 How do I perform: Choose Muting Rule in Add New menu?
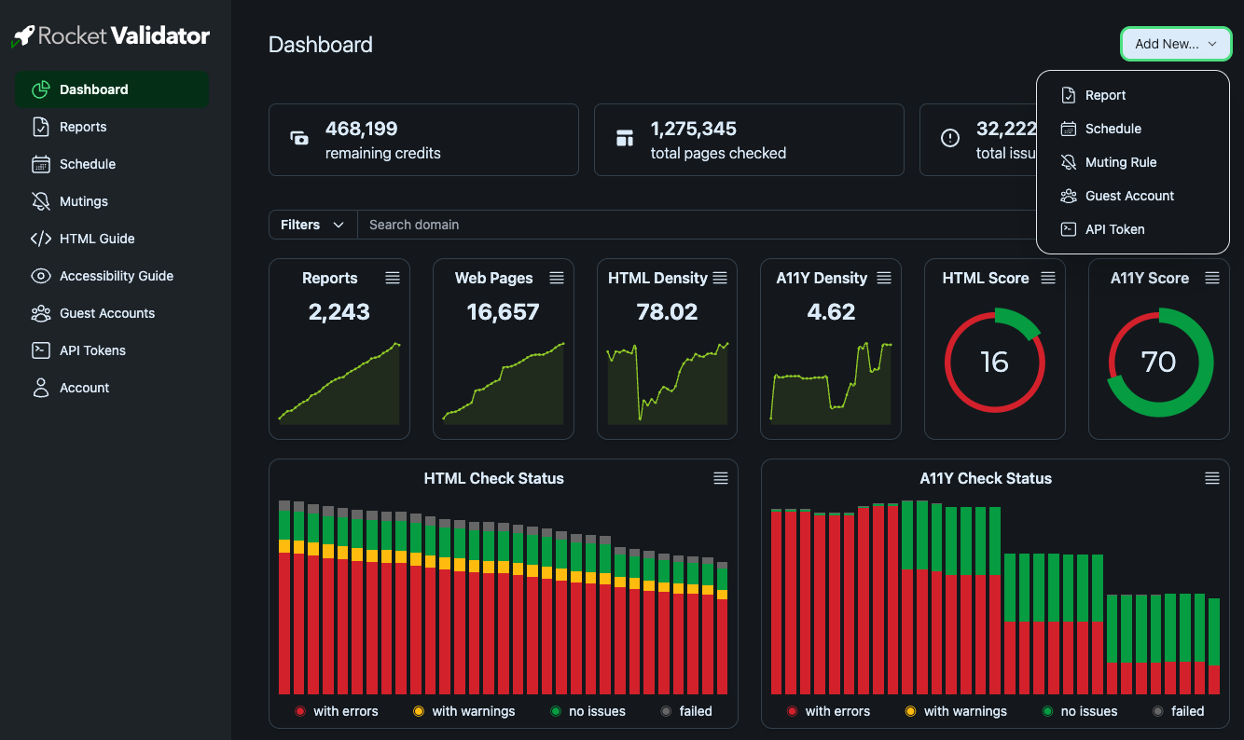[1133, 162]
